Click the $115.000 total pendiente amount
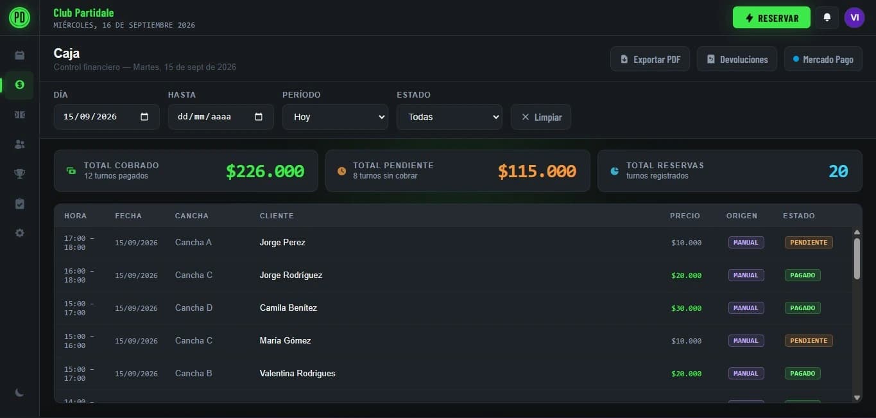Image resolution: width=876 pixels, height=418 pixels. click(537, 171)
